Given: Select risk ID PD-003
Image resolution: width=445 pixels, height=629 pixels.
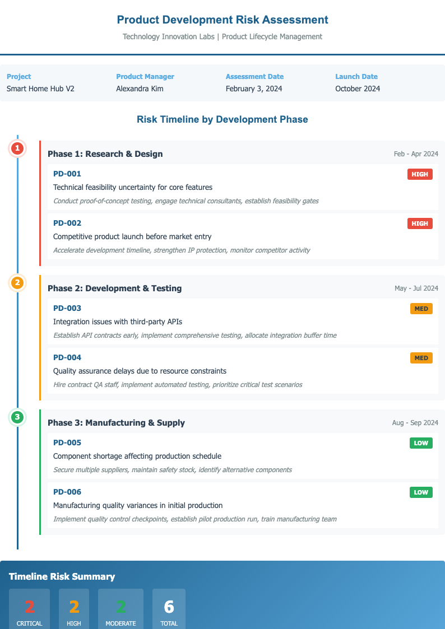Looking at the screenshot, I should tap(67, 308).
